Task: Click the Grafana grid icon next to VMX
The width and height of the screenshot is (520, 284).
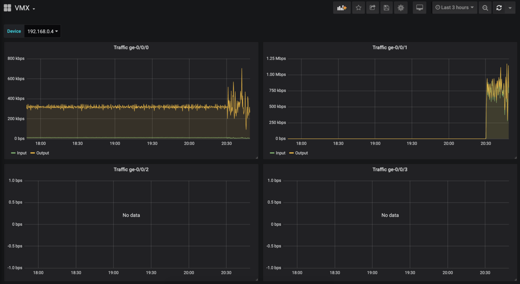Action: (7, 7)
